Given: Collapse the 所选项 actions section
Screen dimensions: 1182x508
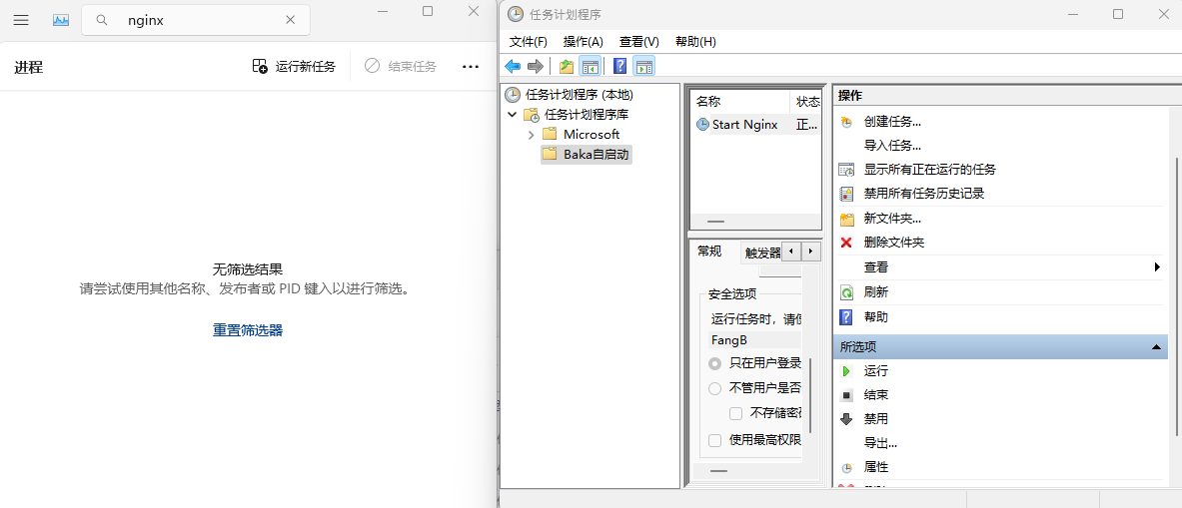Looking at the screenshot, I should coord(1156,346).
